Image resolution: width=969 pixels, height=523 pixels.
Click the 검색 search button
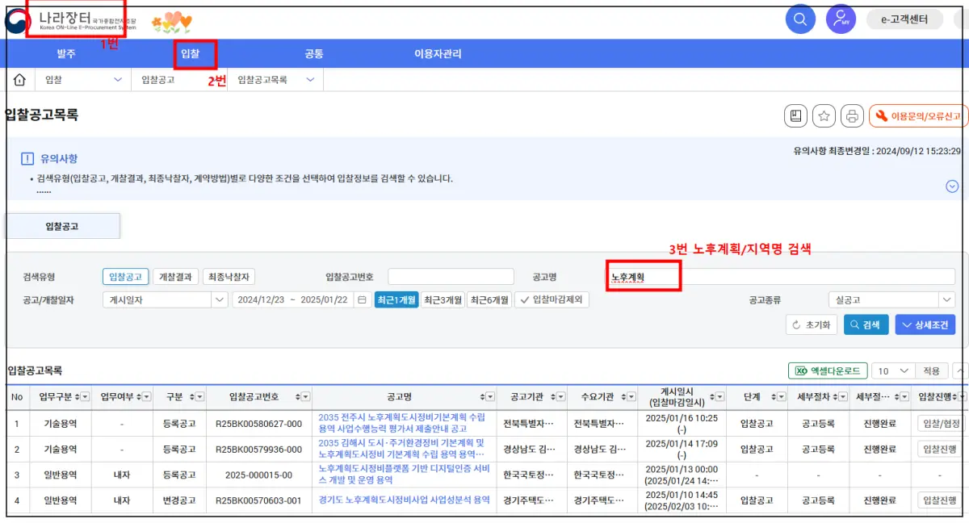coord(866,325)
